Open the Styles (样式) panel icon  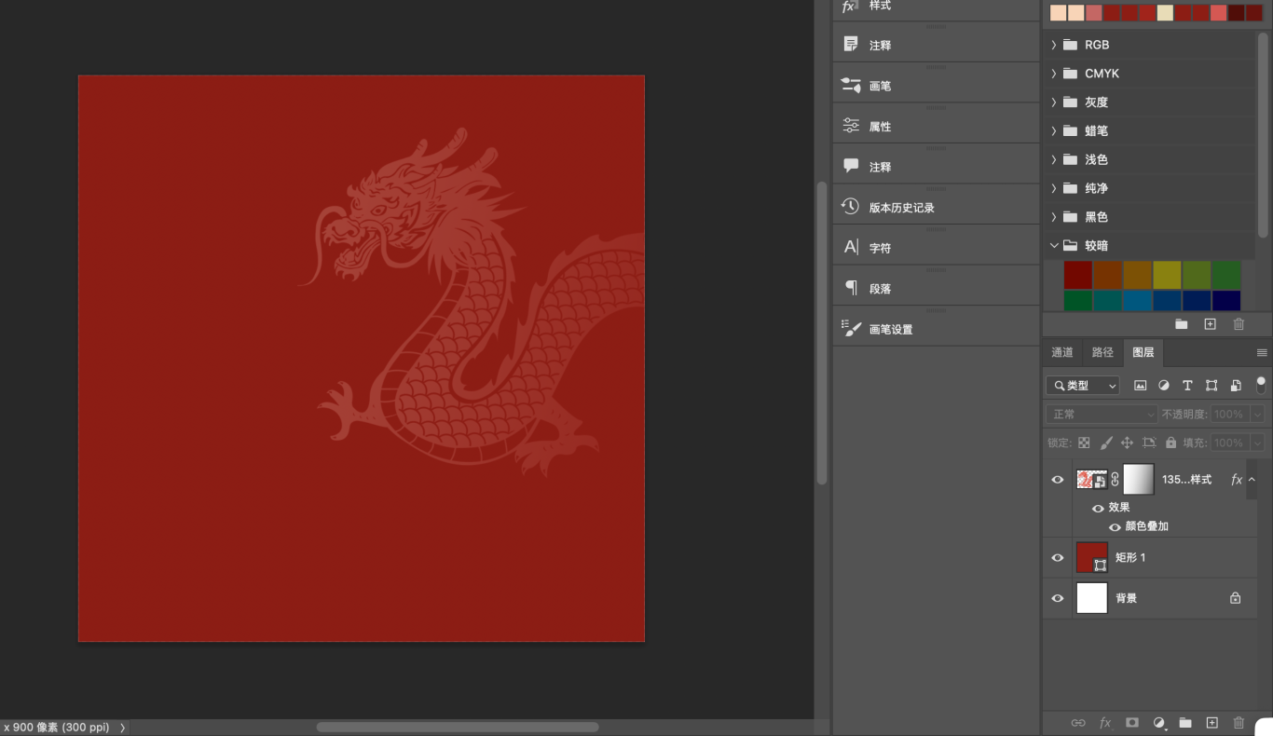[850, 6]
